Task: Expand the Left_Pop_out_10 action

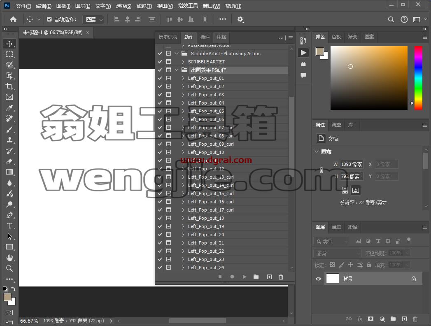Action: point(183,152)
